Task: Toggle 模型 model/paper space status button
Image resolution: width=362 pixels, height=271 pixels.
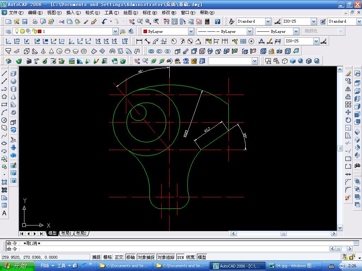Action: (x=202, y=257)
